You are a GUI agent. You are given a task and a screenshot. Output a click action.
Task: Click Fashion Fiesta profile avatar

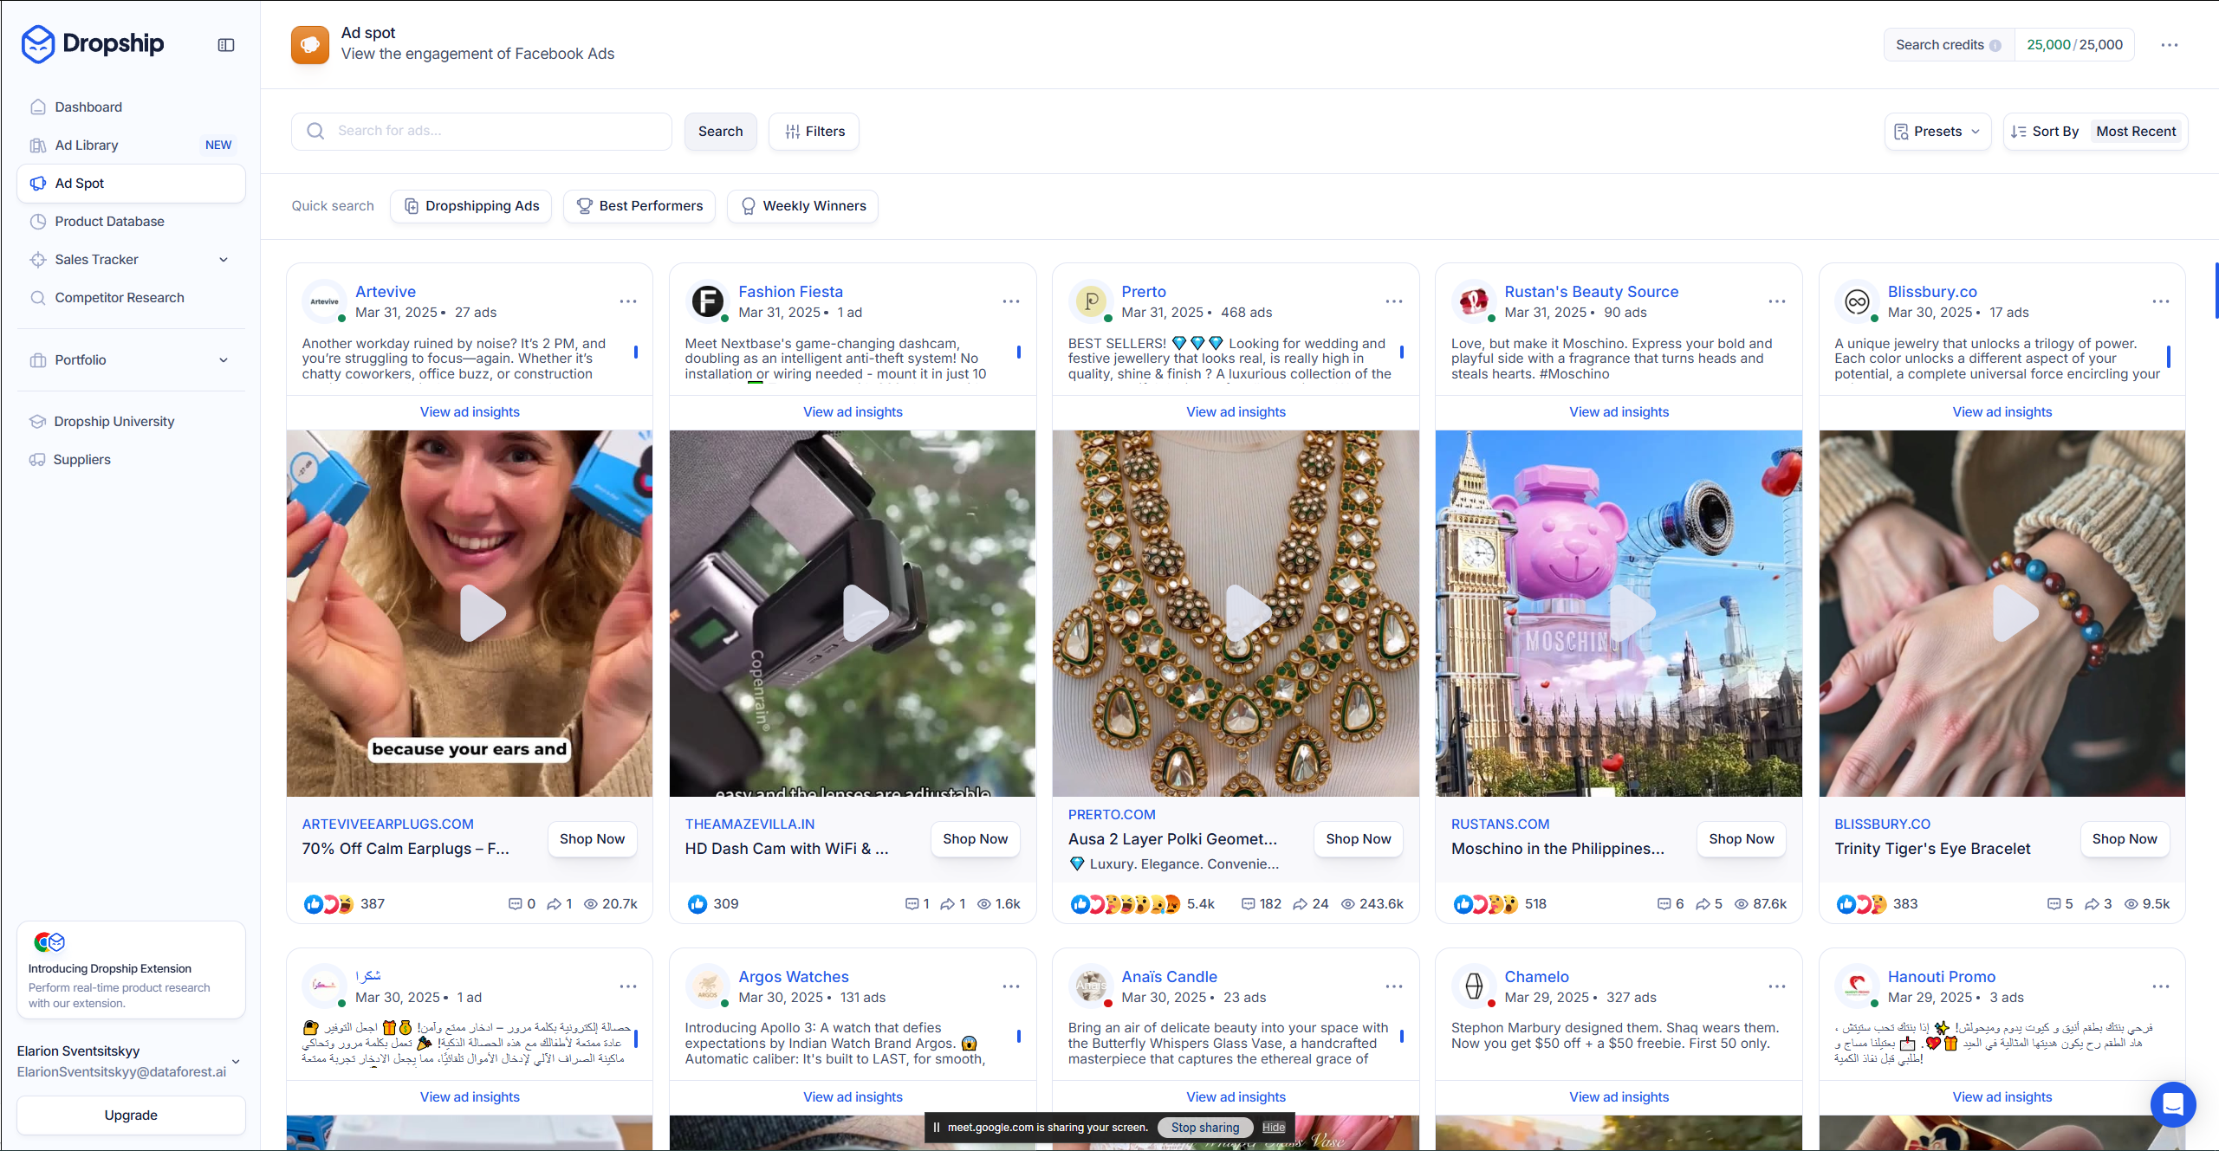[x=708, y=301]
